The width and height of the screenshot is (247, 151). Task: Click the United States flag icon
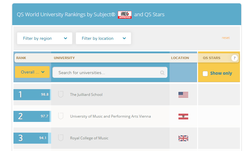183,95
